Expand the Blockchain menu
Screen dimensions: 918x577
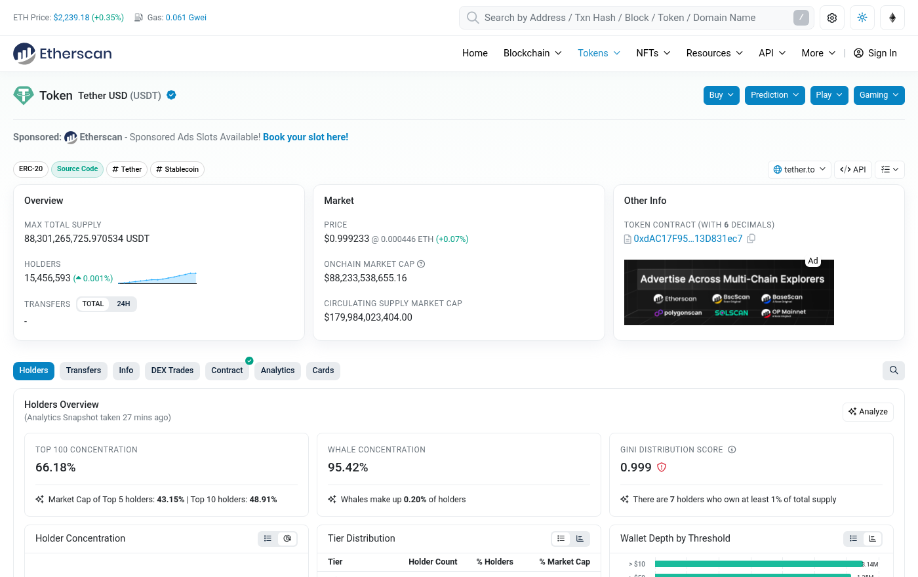click(x=532, y=53)
